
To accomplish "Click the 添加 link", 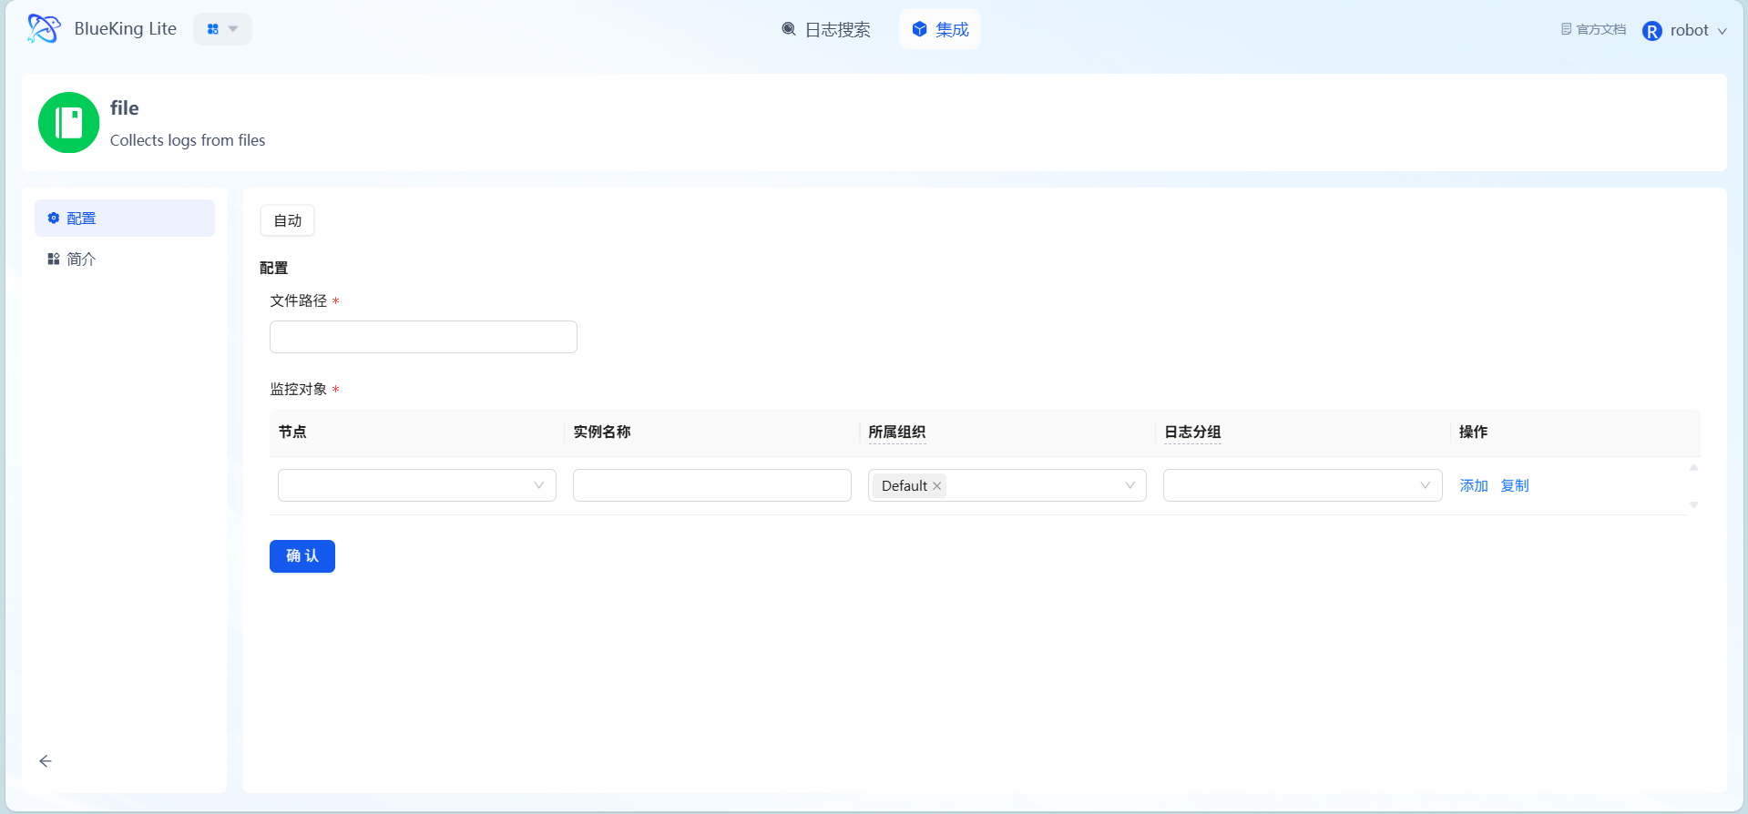I will 1474,485.
